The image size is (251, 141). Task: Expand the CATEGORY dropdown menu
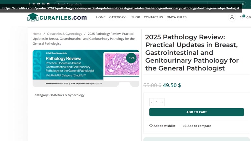[118, 17]
